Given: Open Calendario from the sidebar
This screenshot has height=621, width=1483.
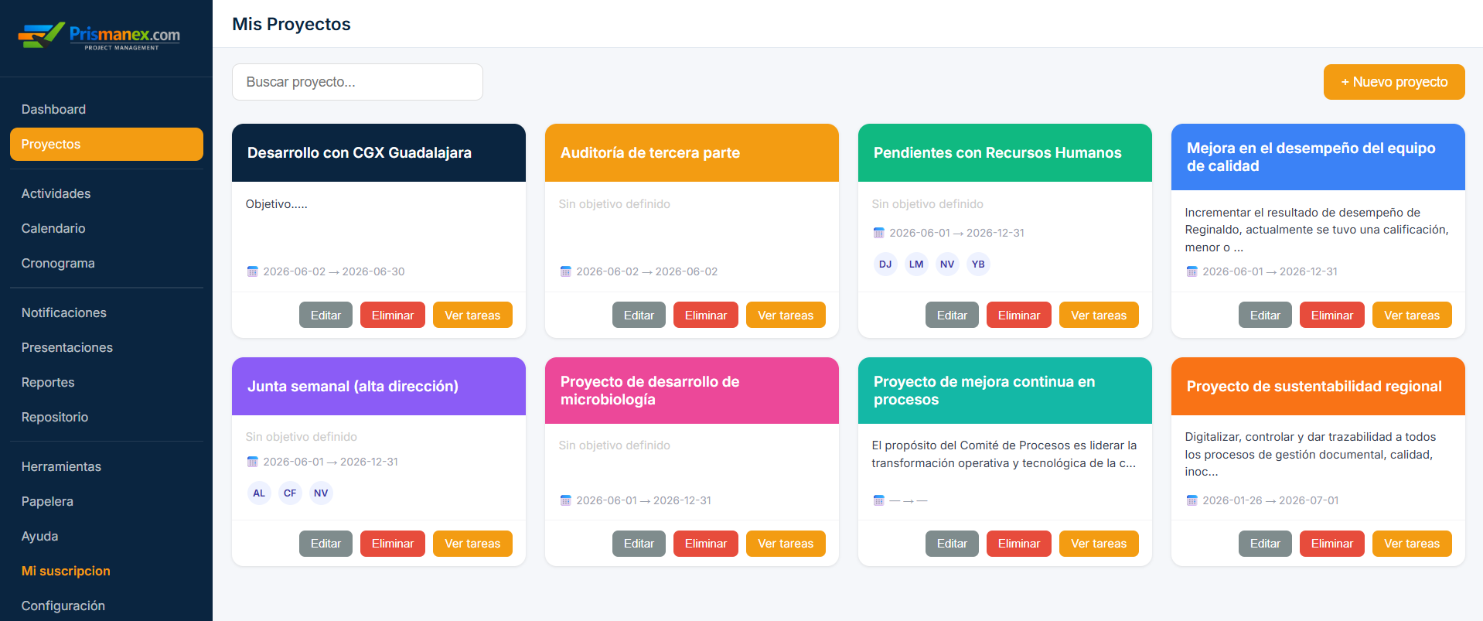Looking at the screenshot, I should (x=107, y=228).
